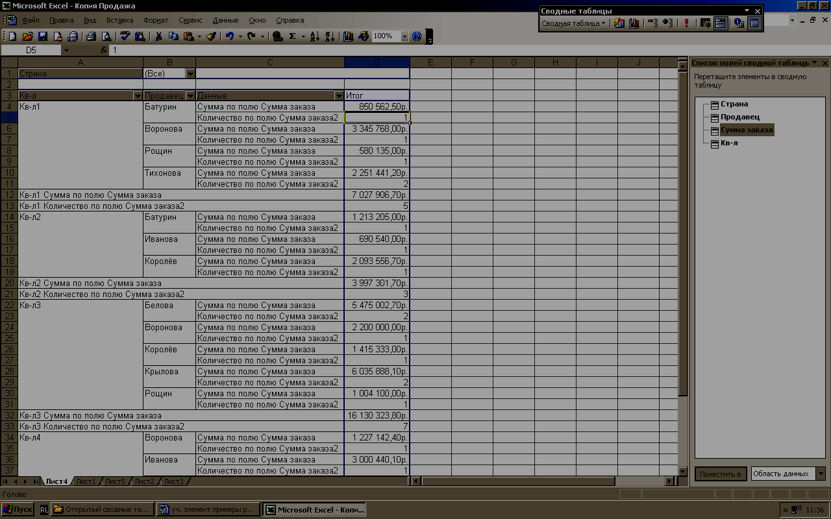Sort ascending using the A-Z icon
This screenshot has height=519, width=831.
pos(314,37)
